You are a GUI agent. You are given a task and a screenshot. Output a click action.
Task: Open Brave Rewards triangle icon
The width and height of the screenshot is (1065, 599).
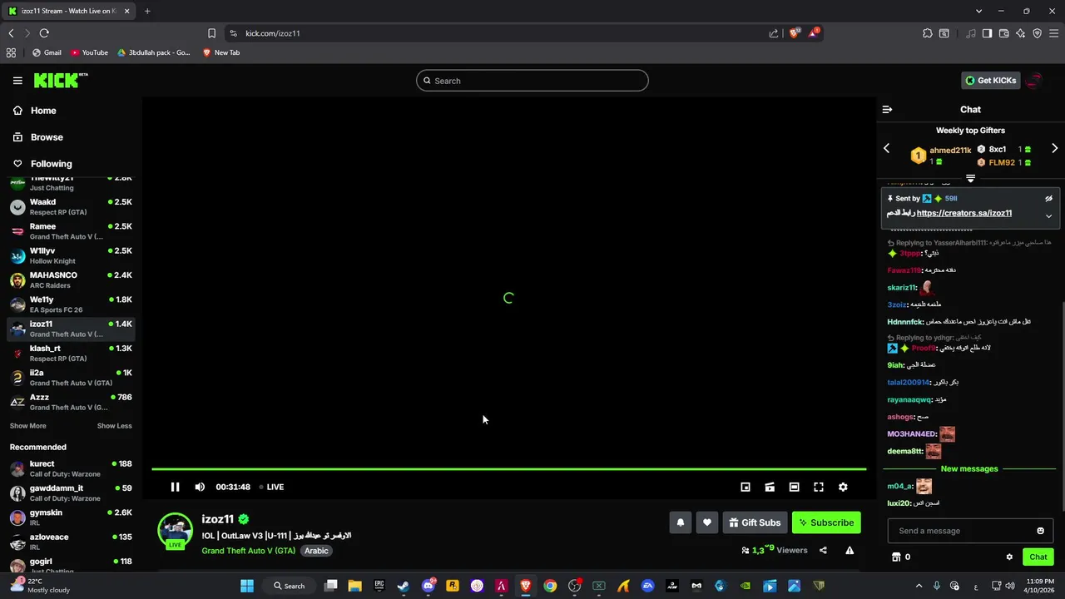[814, 32]
